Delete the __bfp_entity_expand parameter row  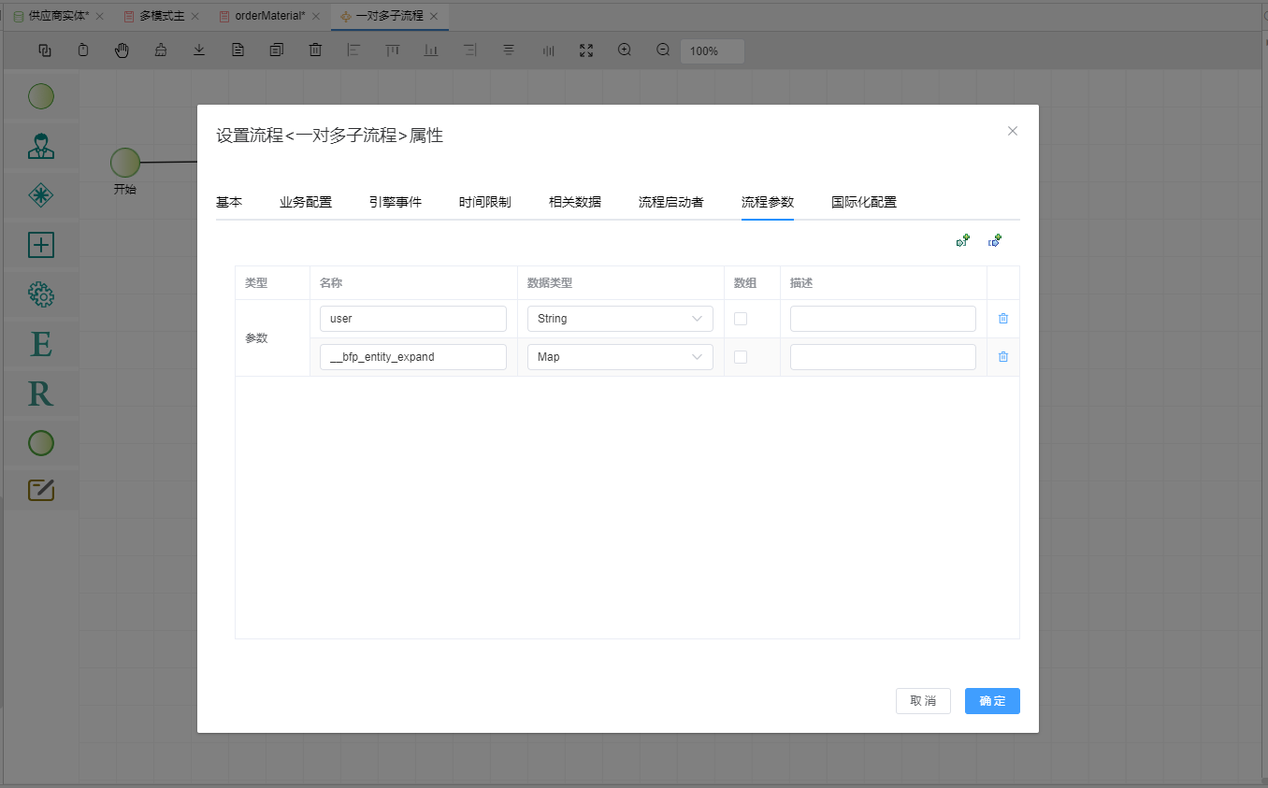click(x=1002, y=357)
